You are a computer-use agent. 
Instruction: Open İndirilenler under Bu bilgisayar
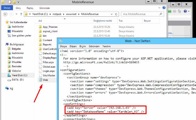18,53
